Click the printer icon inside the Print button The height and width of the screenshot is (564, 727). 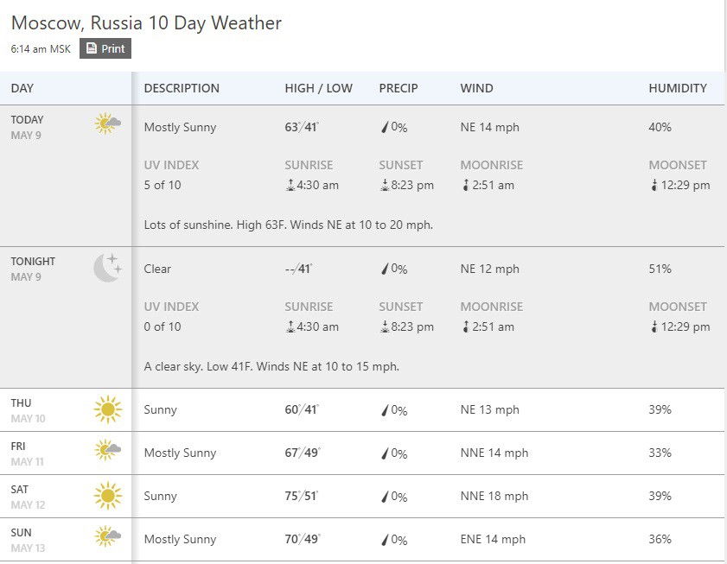click(x=92, y=48)
